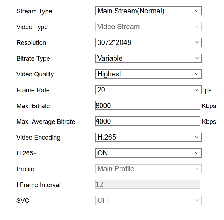The height and width of the screenshot is (220, 224).
Task: Open the Video Encoding dropdown showing H.265
Action: [148, 137]
